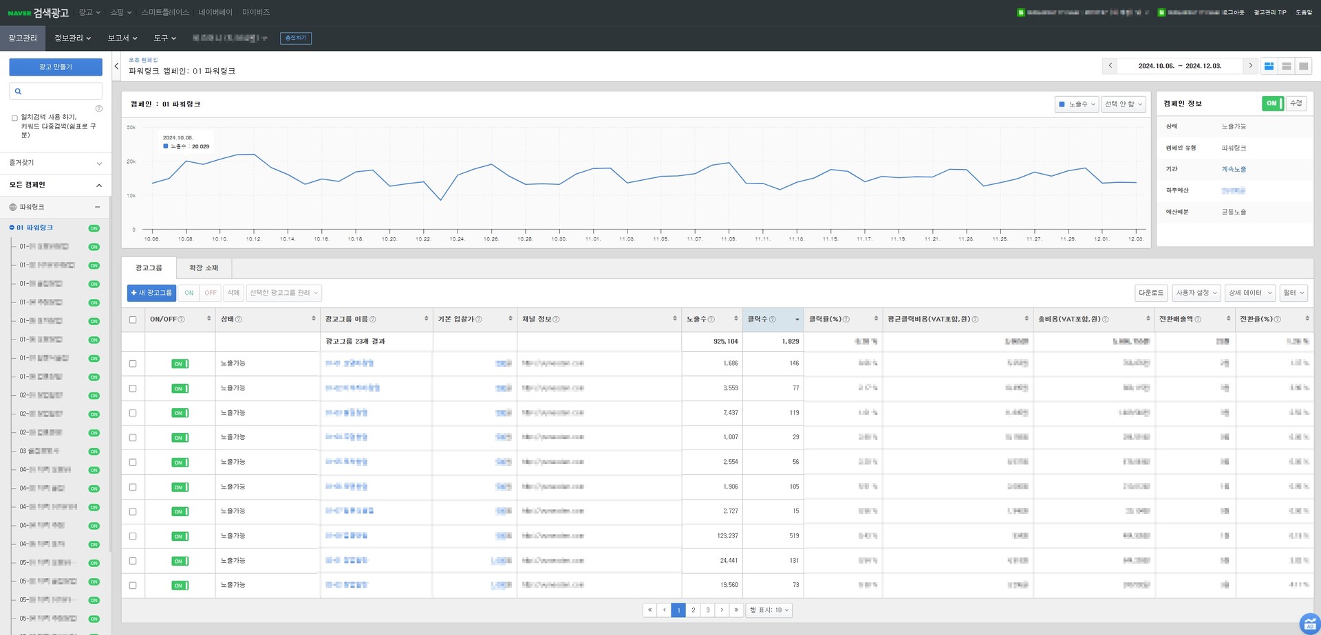Open help tooltip for 전환매출액 column

coord(1198,320)
